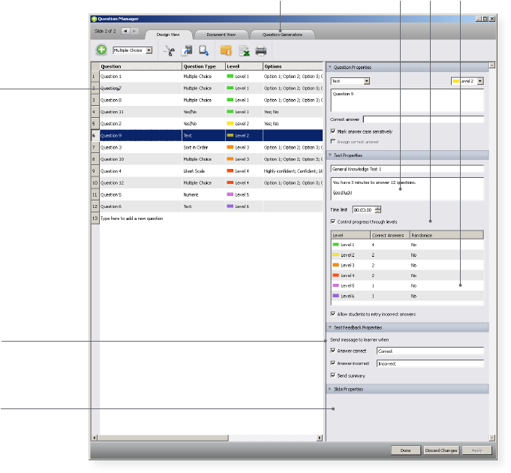The image size is (511, 473).
Task: Click the Options column header
Action: (x=293, y=66)
